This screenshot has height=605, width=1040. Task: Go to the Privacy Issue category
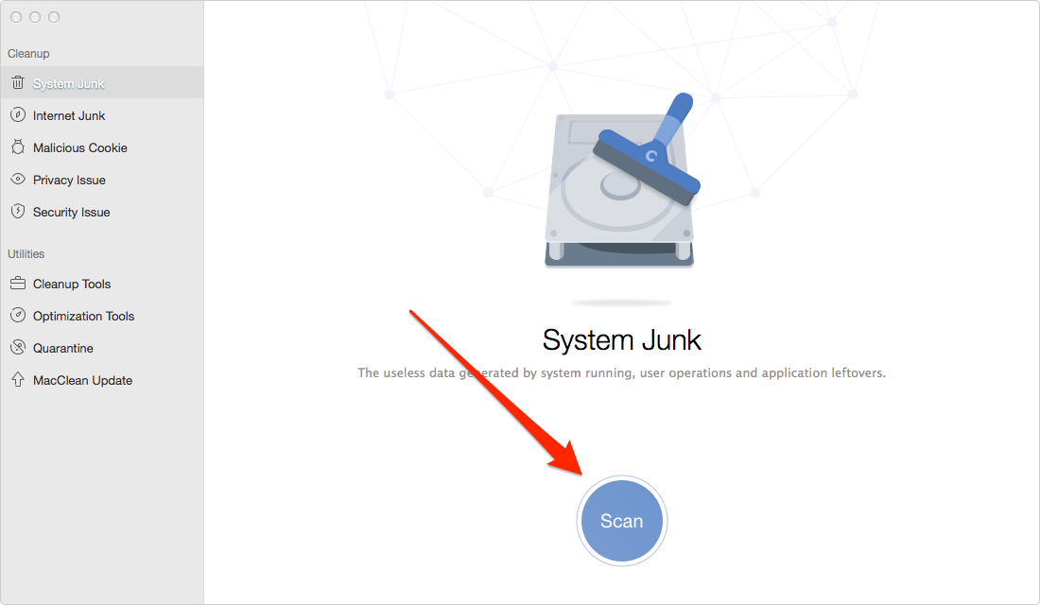click(101, 180)
